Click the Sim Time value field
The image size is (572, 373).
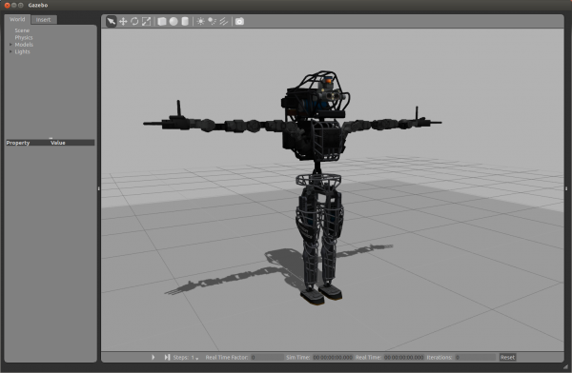click(x=333, y=358)
